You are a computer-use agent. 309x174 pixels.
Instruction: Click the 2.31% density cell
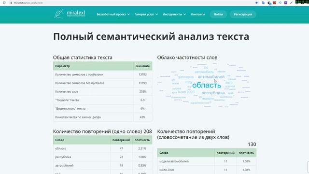point(142,148)
